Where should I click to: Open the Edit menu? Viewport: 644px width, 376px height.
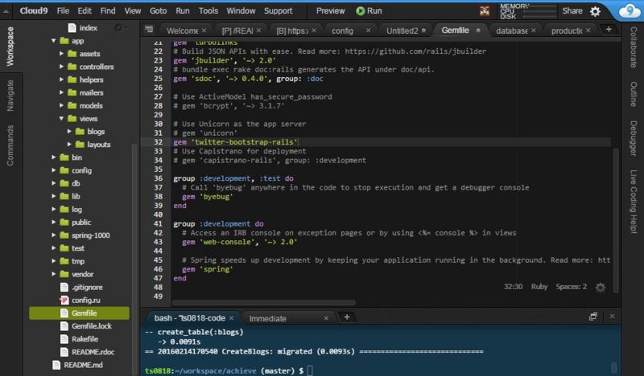pos(85,11)
